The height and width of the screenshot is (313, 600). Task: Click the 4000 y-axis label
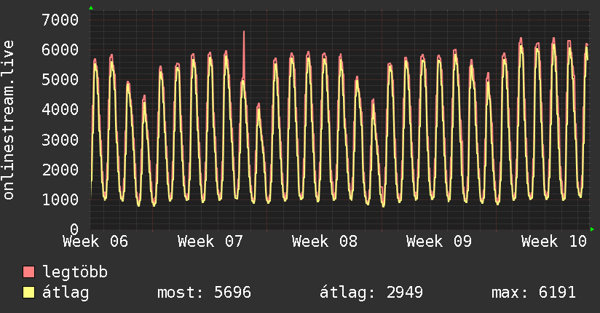point(60,109)
